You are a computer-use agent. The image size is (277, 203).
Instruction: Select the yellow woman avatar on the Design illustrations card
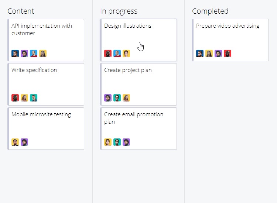point(126,54)
